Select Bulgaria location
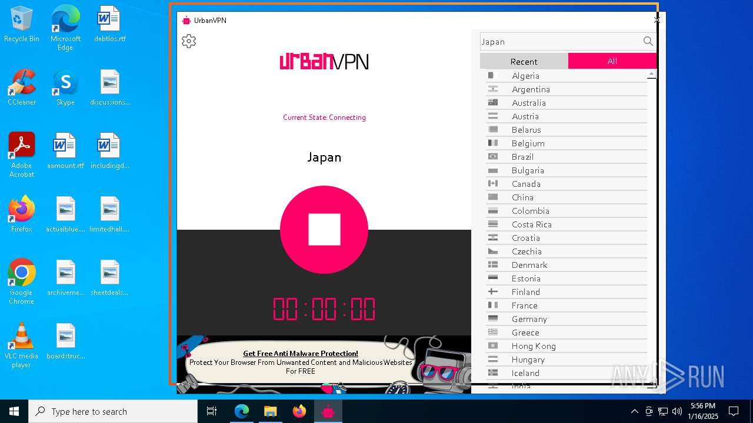This screenshot has height=423, width=753. [x=567, y=170]
